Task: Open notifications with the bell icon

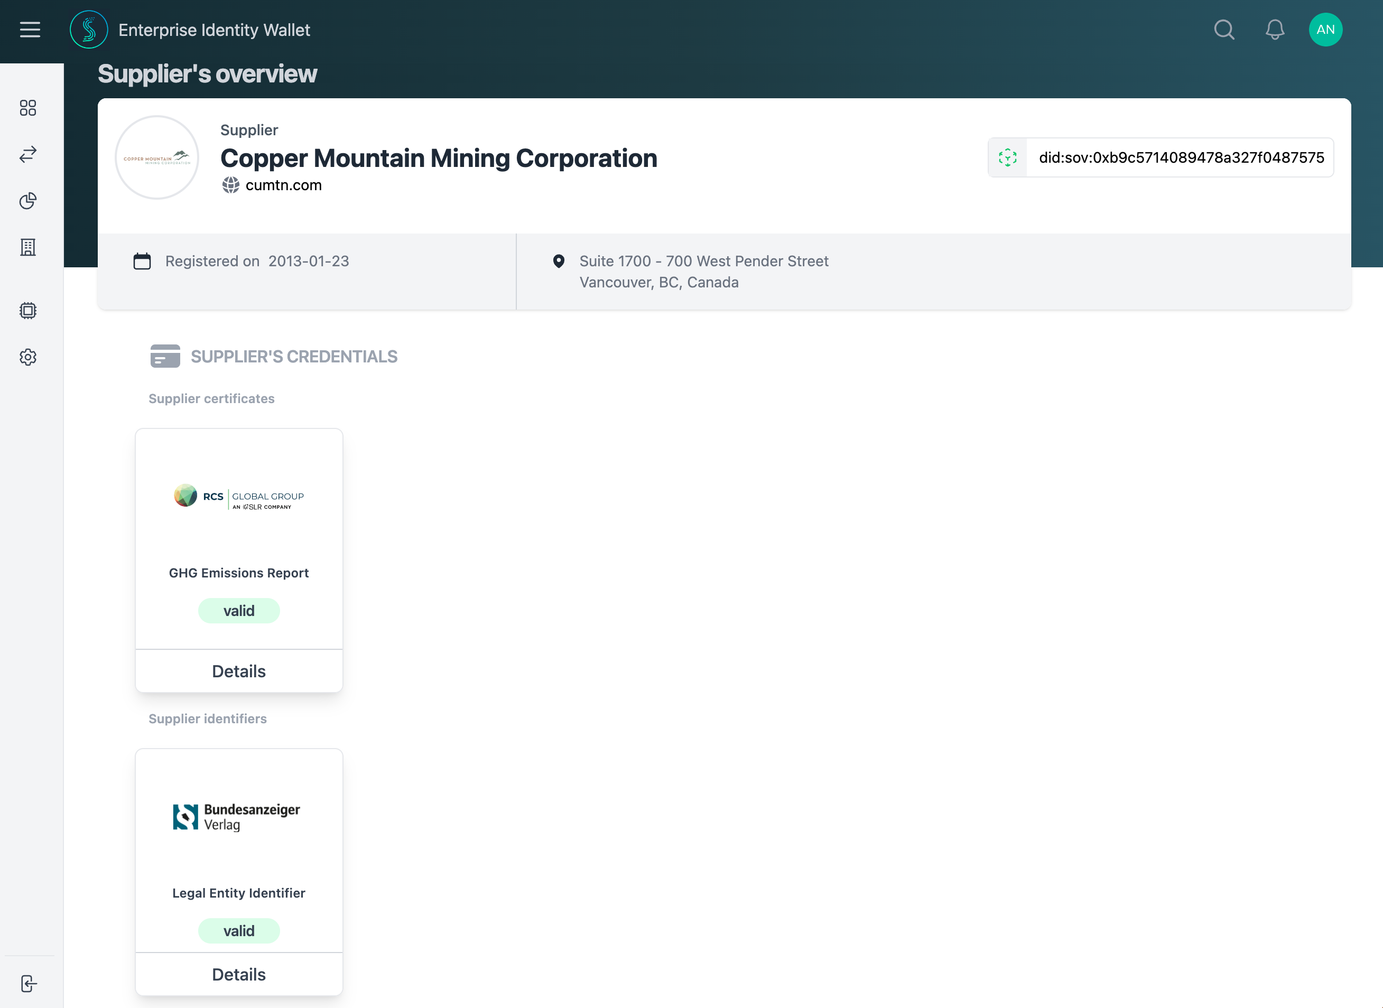Action: 1275,29
